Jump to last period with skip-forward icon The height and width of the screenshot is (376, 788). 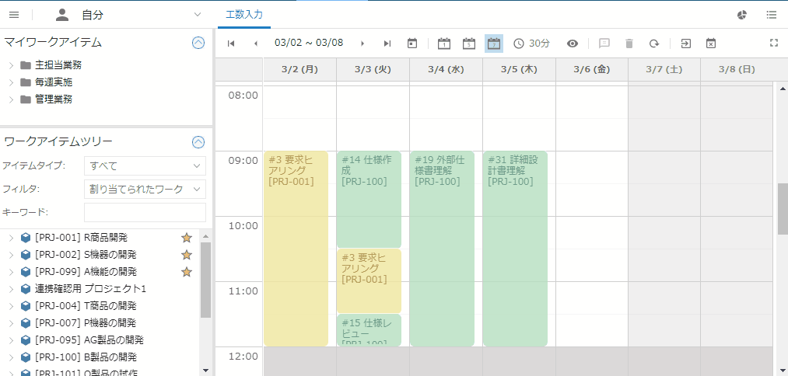387,44
